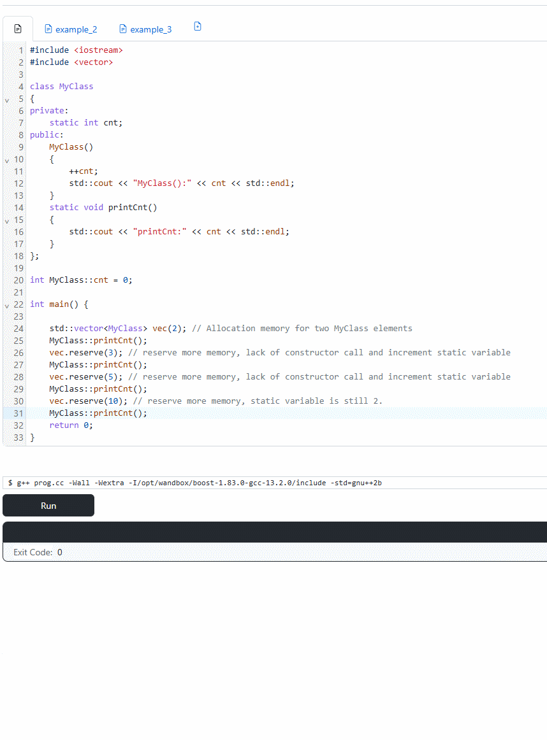
Task: Fold the MyClass() constructor block at line 10
Action: pos(7,160)
